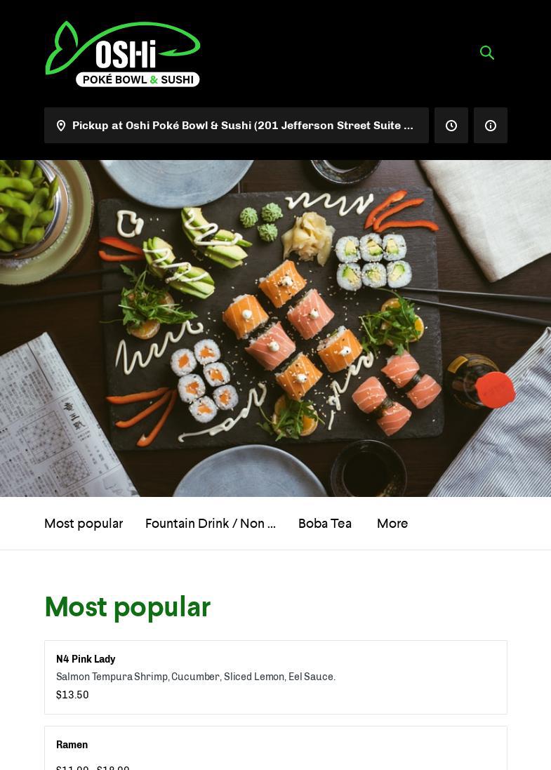
Task: Click the location pin icon
Action: coord(61,126)
